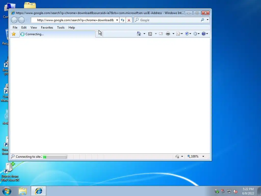This screenshot has width=261, height=196.
Task: Click the 100% zoom level button
Action: coord(193,156)
